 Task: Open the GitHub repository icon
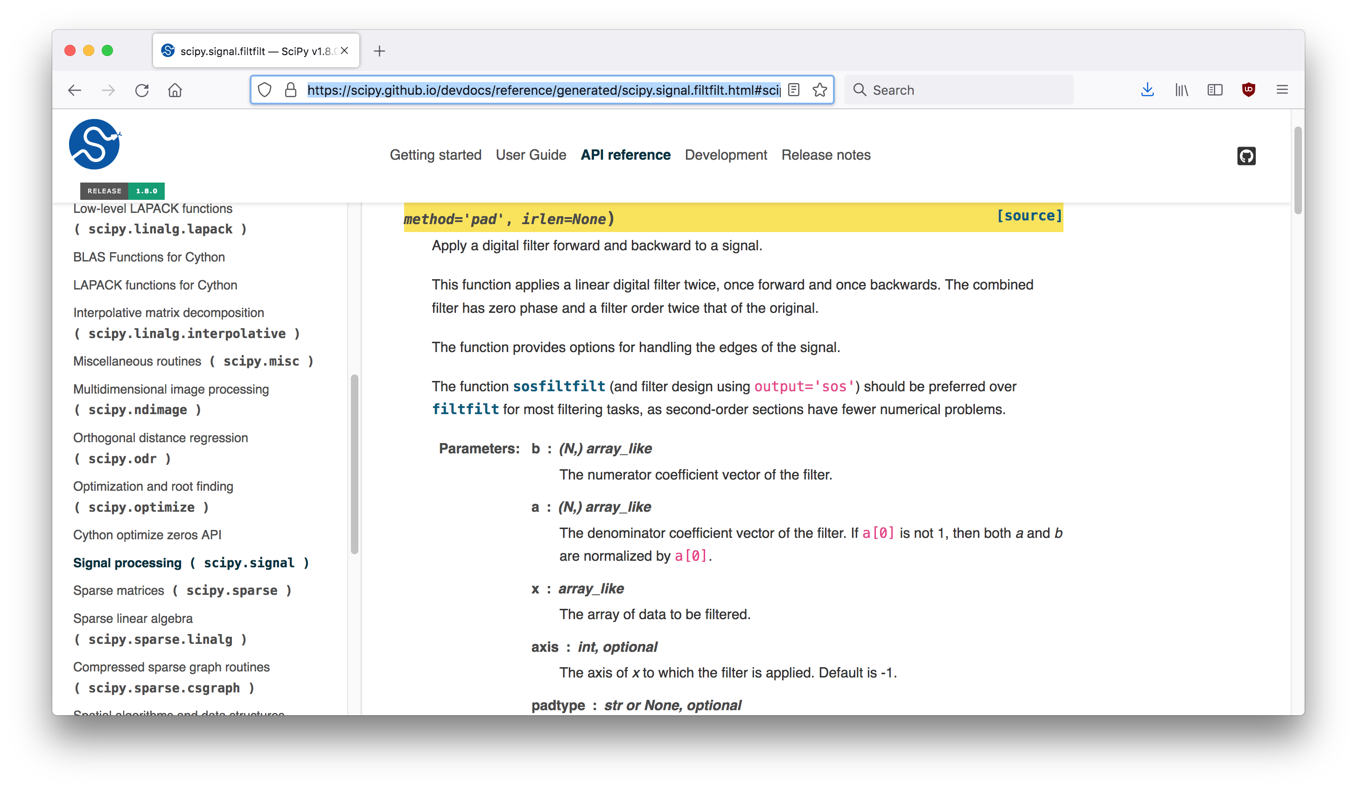[x=1246, y=155]
